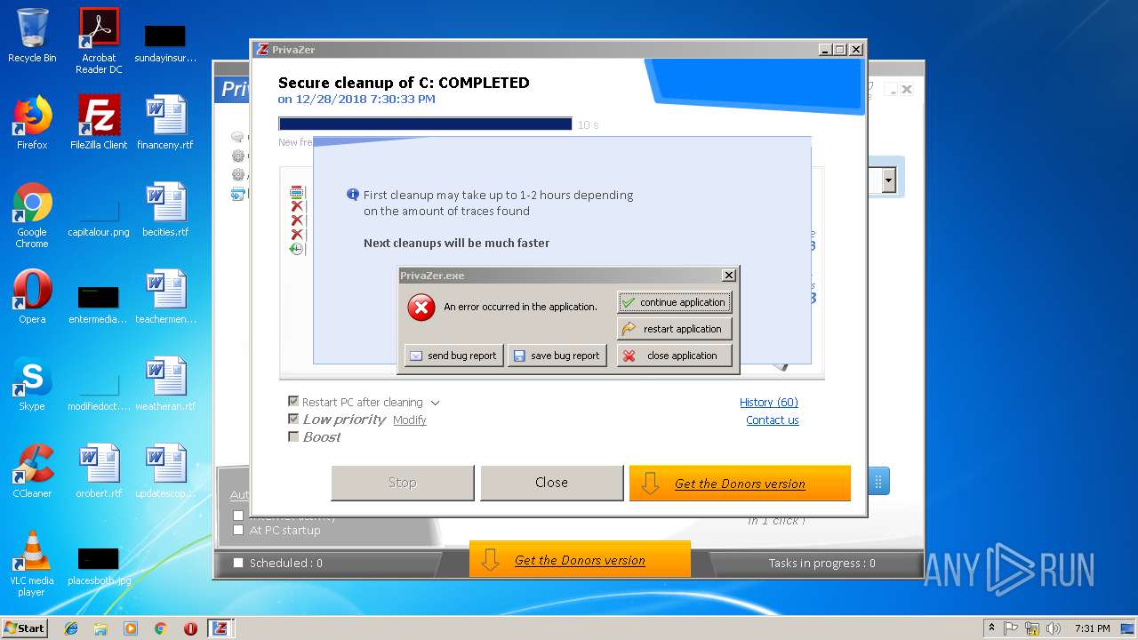The height and width of the screenshot is (640, 1138).
Task: Click Get the Donors version in cleanup window
Action: (x=740, y=484)
